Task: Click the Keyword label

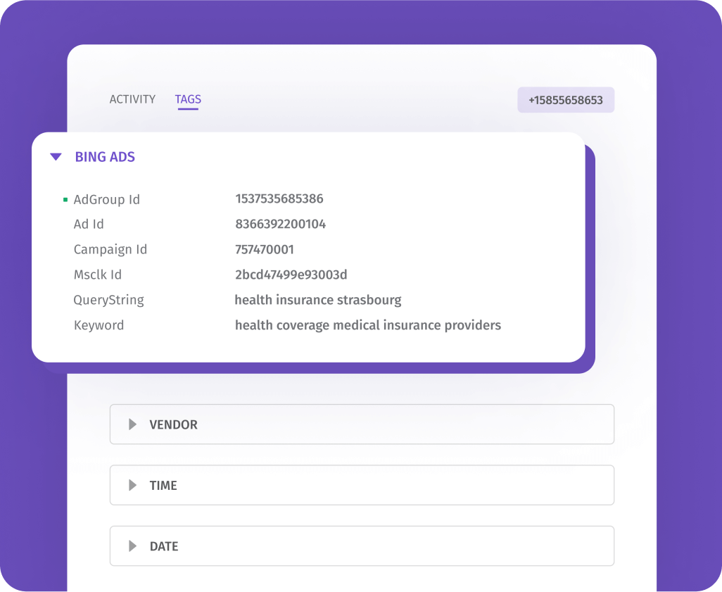Action: click(99, 325)
